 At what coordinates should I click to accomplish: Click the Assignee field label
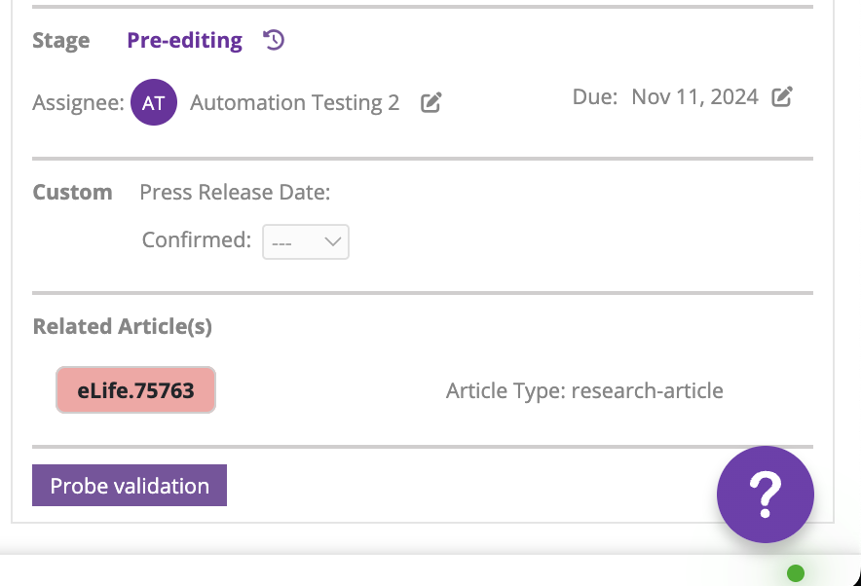click(x=78, y=103)
